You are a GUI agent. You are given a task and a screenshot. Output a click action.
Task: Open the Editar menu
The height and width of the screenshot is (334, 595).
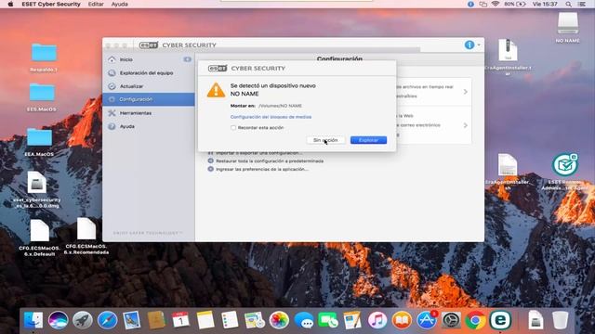pos(96,4)
